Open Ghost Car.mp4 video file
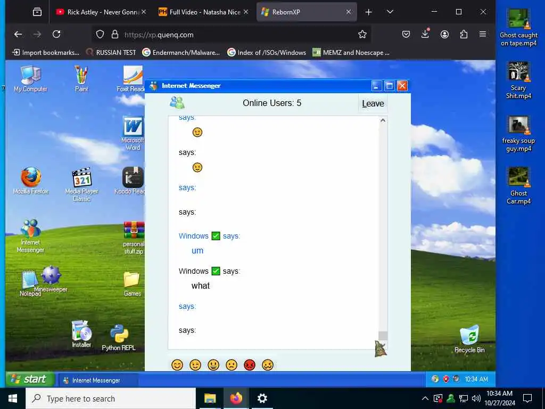The image size is (545, 409). (518, 186)
